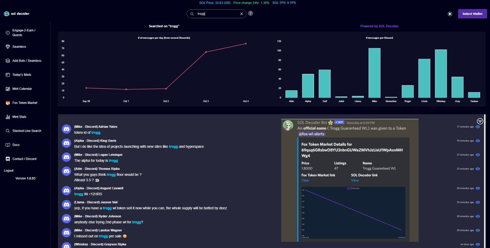
Task: Open Fox Token Market page
Action: 25,103
